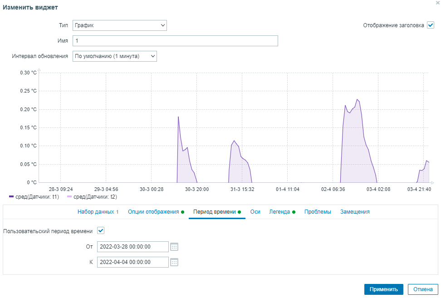Go to the Оси tab

[x=255, y=212]
